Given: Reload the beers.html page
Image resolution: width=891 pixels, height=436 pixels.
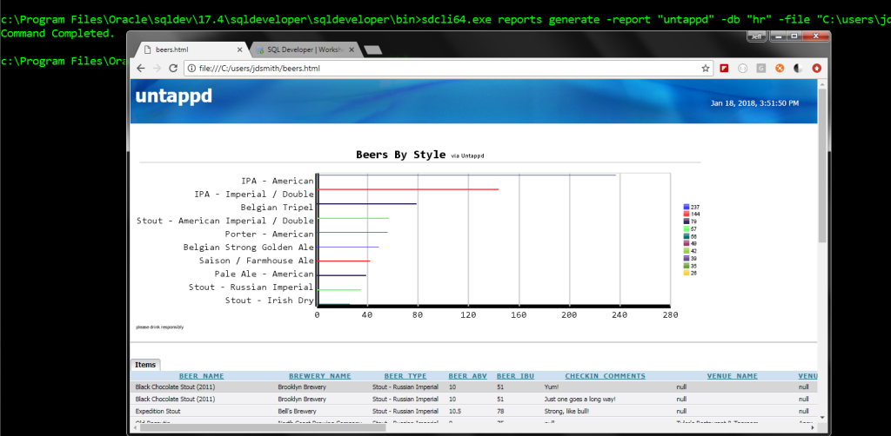Looking at the screenshot, I should tap(174, 69).
